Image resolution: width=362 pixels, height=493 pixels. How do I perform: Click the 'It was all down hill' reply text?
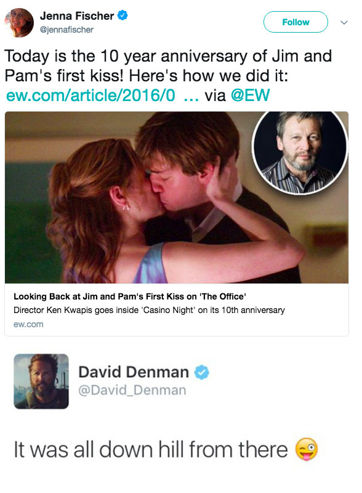click(x=150, y=449)
